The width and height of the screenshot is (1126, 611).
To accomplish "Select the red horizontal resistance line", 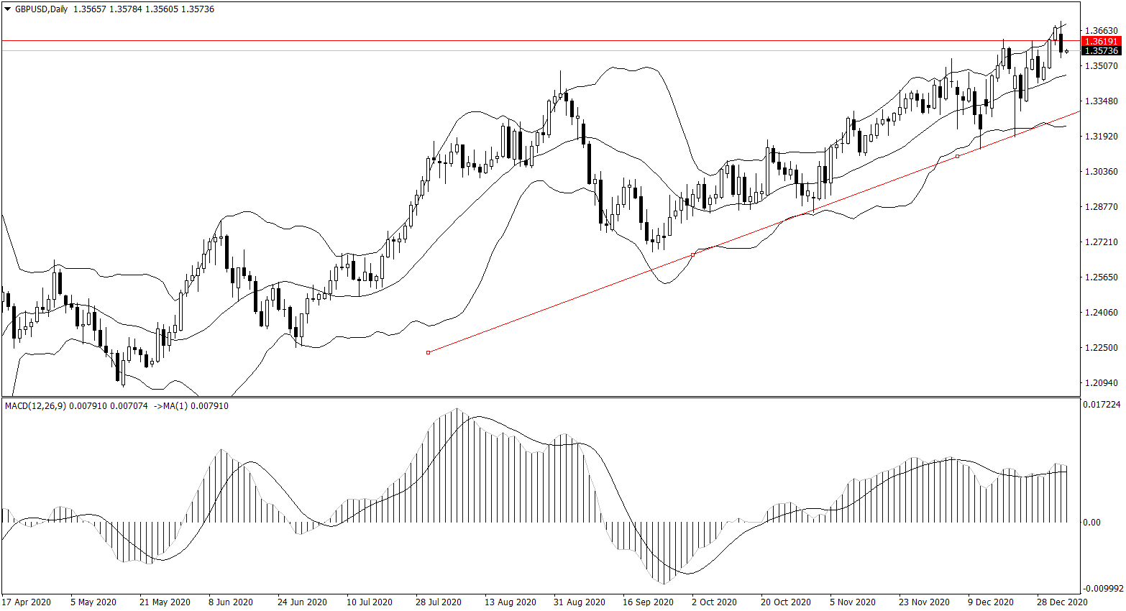I will (x=503, y=41).
